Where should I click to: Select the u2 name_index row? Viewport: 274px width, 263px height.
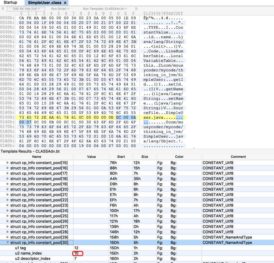(x=137, y=253)
